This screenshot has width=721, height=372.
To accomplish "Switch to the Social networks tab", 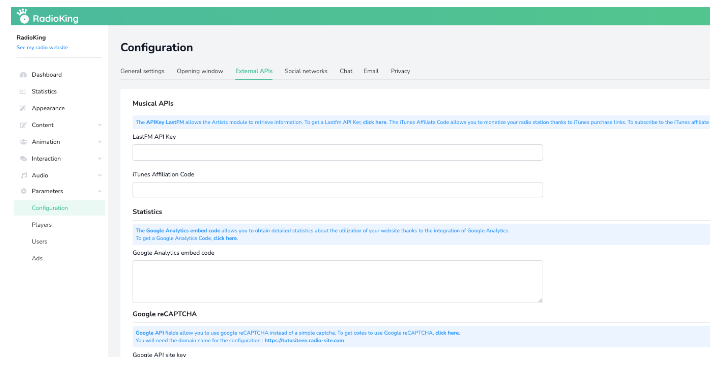I will pyautogui.click(x=306, y=71).
